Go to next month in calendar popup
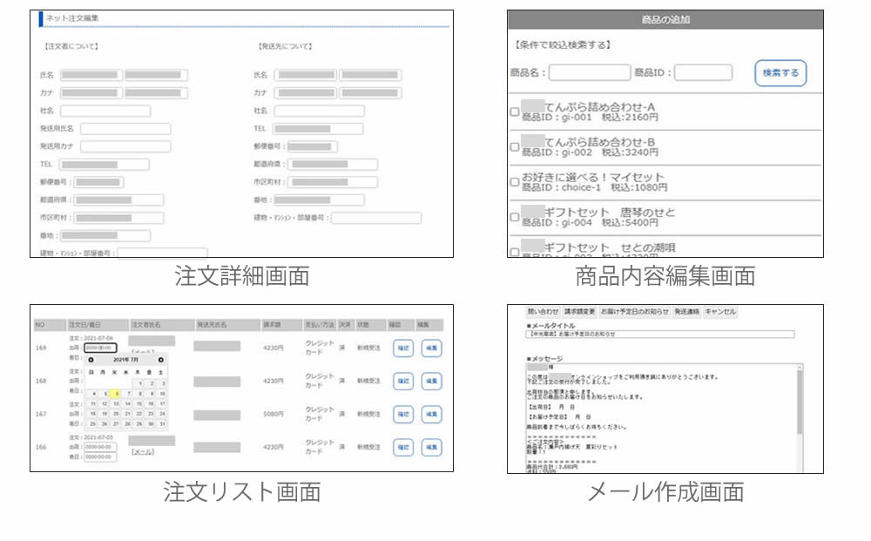Screen dimensions: 871x541 click(x=160, y=360)
